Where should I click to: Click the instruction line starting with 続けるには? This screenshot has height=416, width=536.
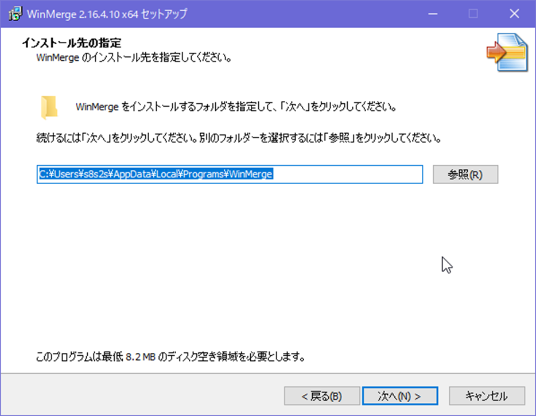coord(239,138)
